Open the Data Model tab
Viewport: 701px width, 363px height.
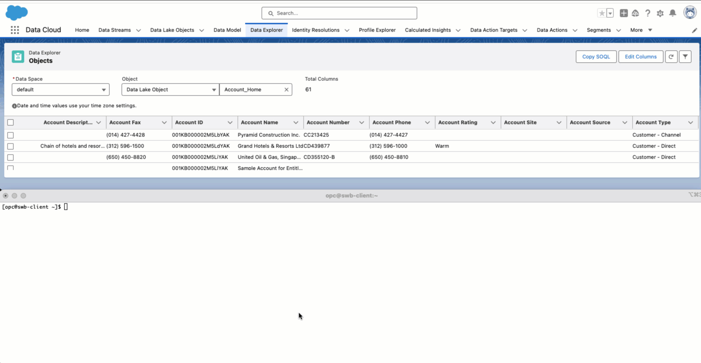coord(227,30)
